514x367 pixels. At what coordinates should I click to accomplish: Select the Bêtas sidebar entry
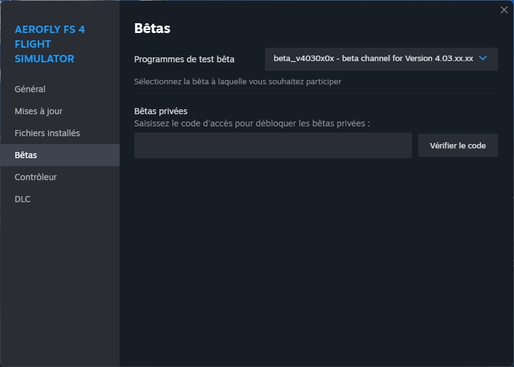26,155
